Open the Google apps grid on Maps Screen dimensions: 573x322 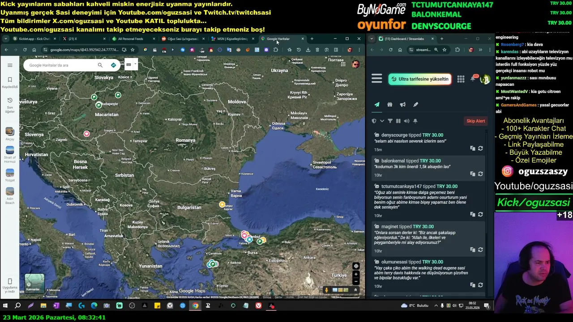click(x=343, y=64)
